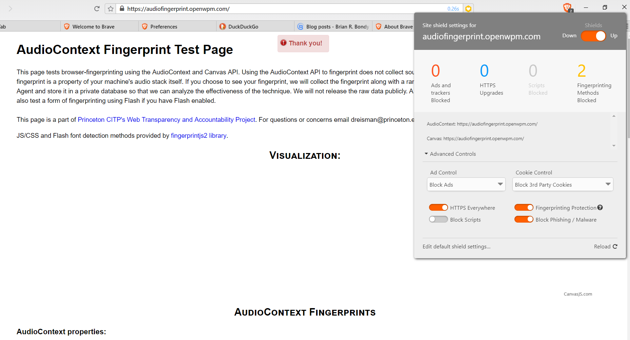Disable the HTTPS Everywhere toggle
This screenshot has width=630, height=340.
point(439,207)
